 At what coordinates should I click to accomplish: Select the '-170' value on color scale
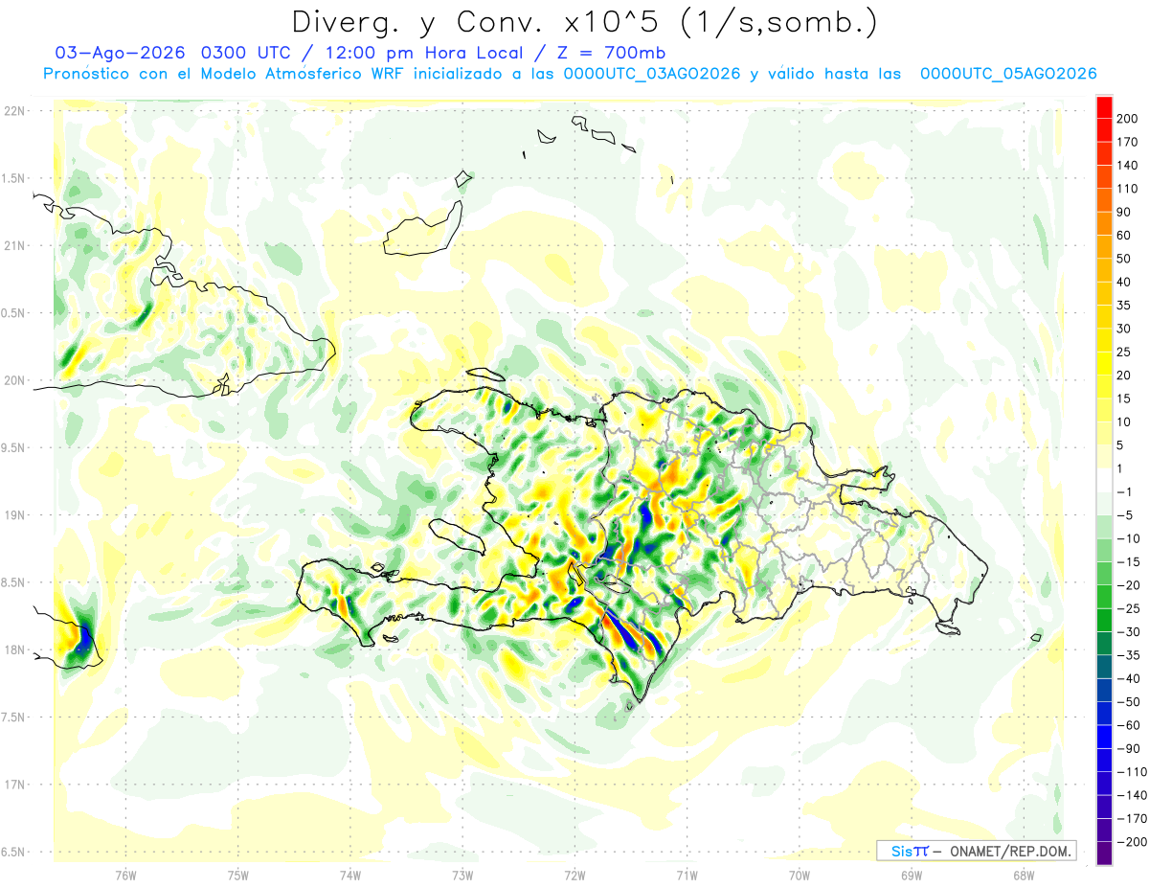click(x=1132, y=818)
